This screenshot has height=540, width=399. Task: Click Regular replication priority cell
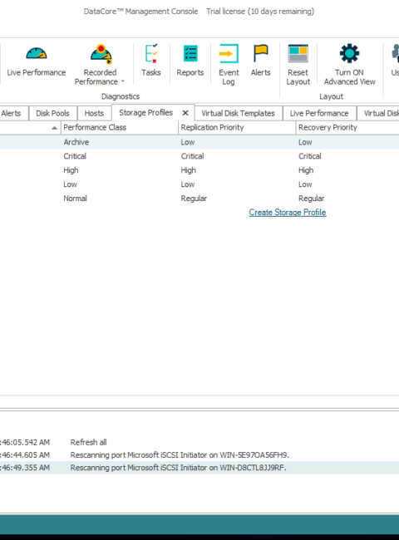[194, 199]
